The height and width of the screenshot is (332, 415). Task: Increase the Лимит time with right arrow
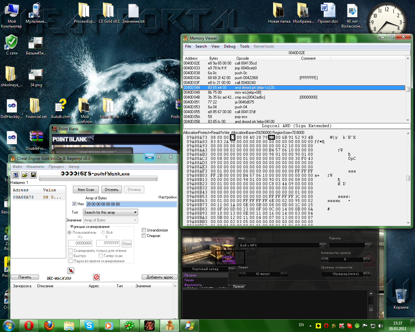click(x=284, y=274)
